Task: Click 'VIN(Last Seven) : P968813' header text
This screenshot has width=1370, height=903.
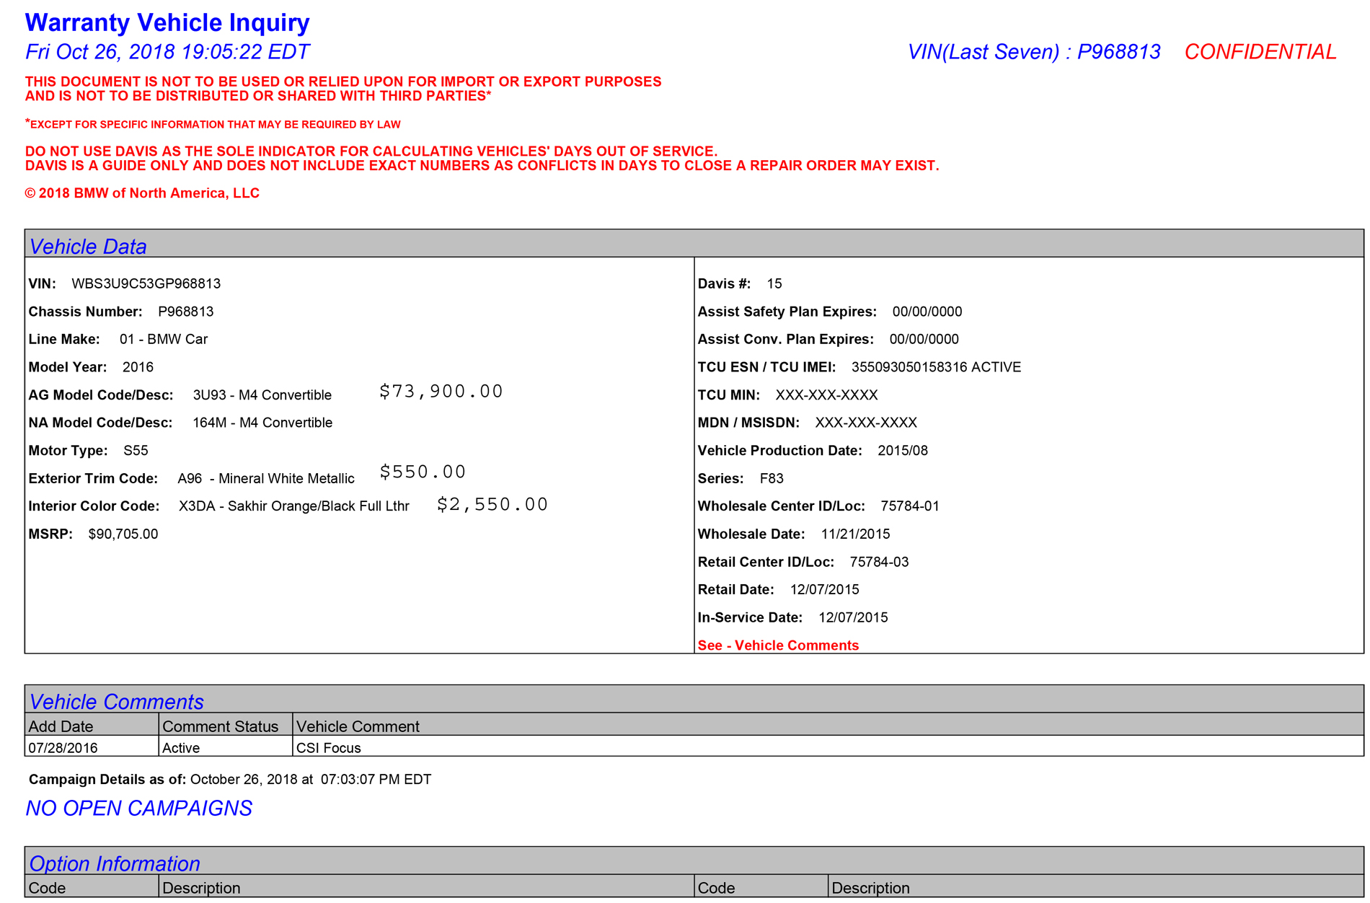Action: [1034, 52]
